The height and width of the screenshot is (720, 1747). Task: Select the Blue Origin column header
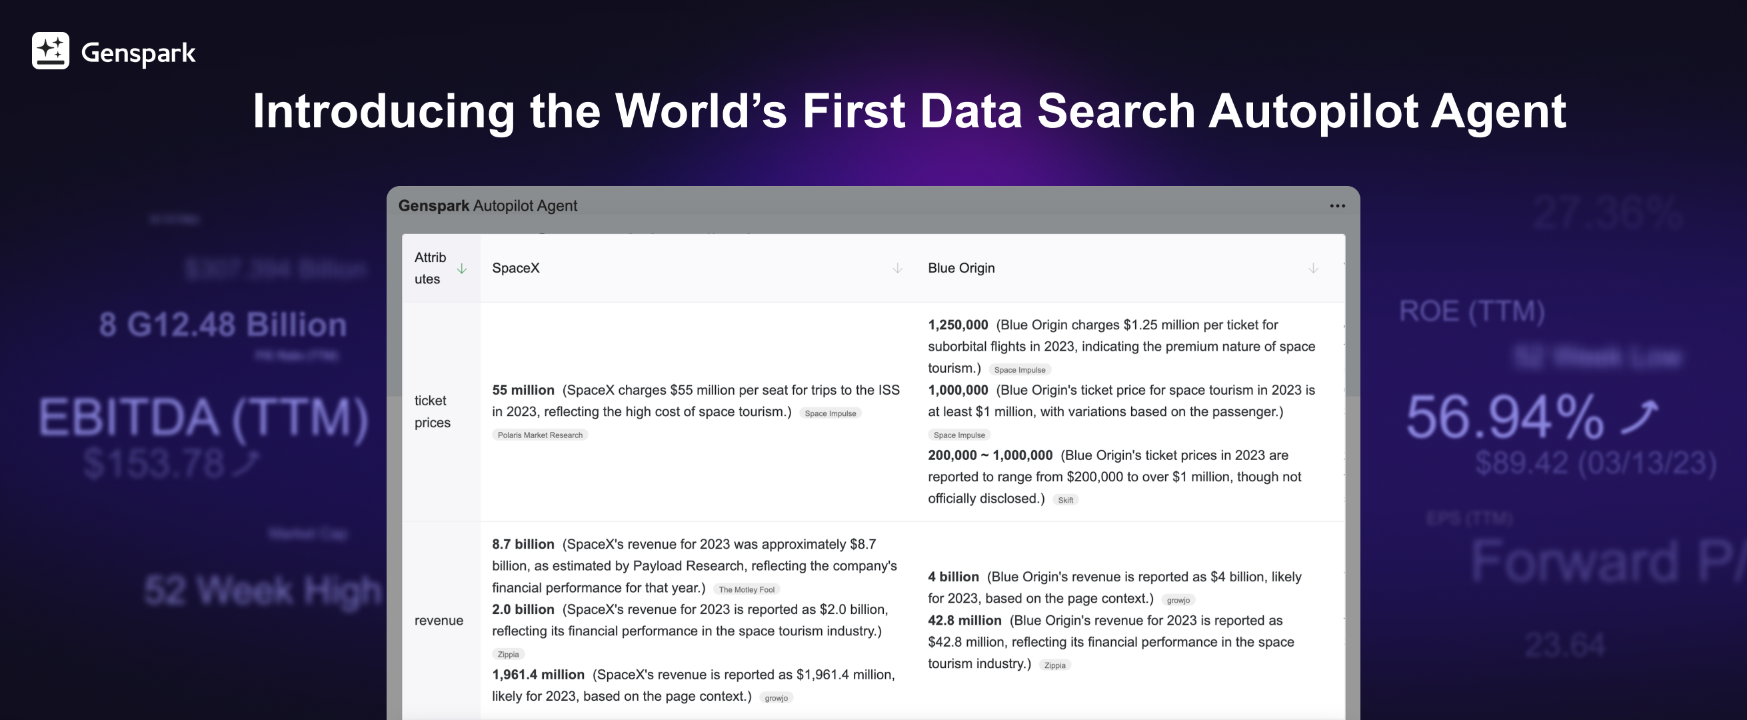coord(961,267)
